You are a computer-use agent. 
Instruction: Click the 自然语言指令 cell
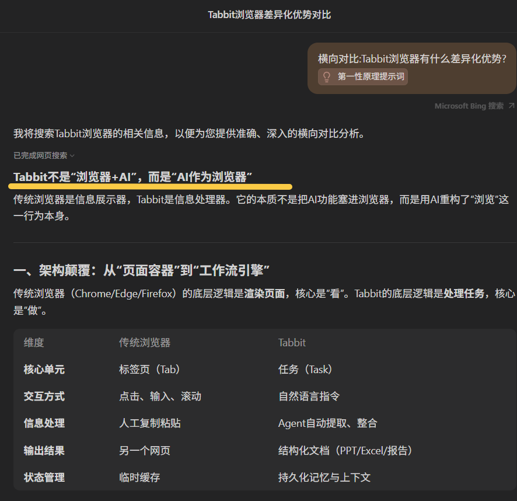point(309,396)
